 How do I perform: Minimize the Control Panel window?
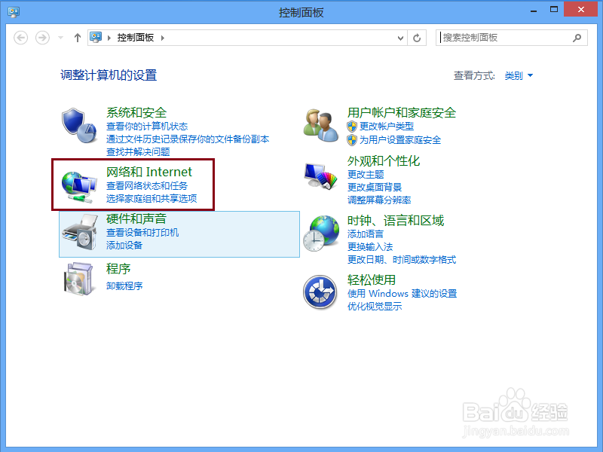pos(534,11)
